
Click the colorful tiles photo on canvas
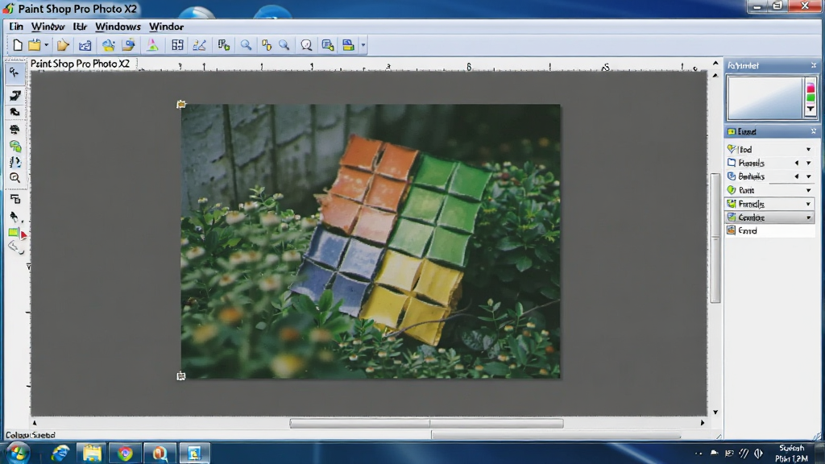(371, 241)
